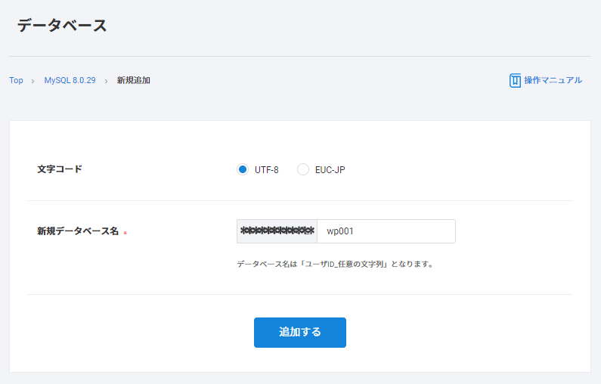This screenshot has width=601, height=384.
Task: Click the manual book icon
Action: (x=515, y=80)
